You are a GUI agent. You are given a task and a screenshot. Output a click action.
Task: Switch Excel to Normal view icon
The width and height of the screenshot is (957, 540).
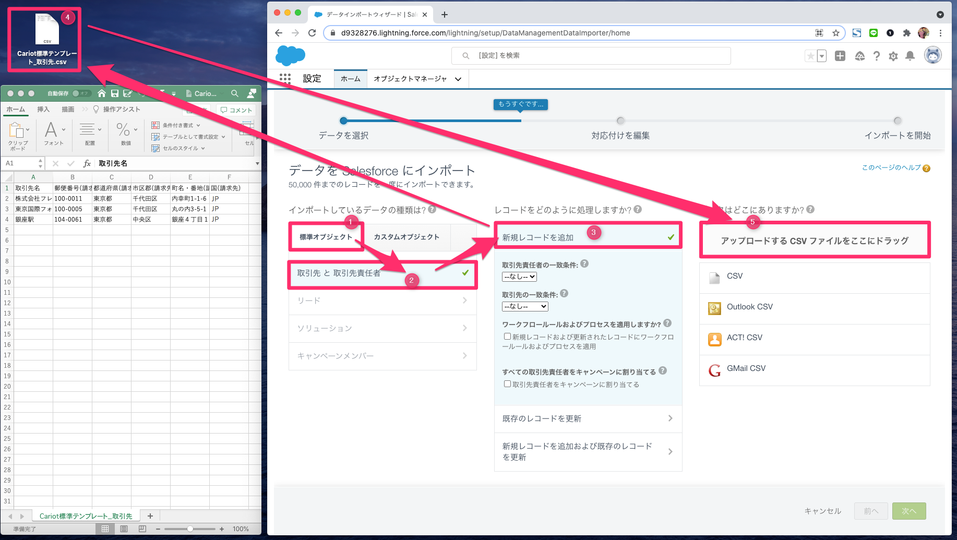pyautogui.click(x=105, y=529)
